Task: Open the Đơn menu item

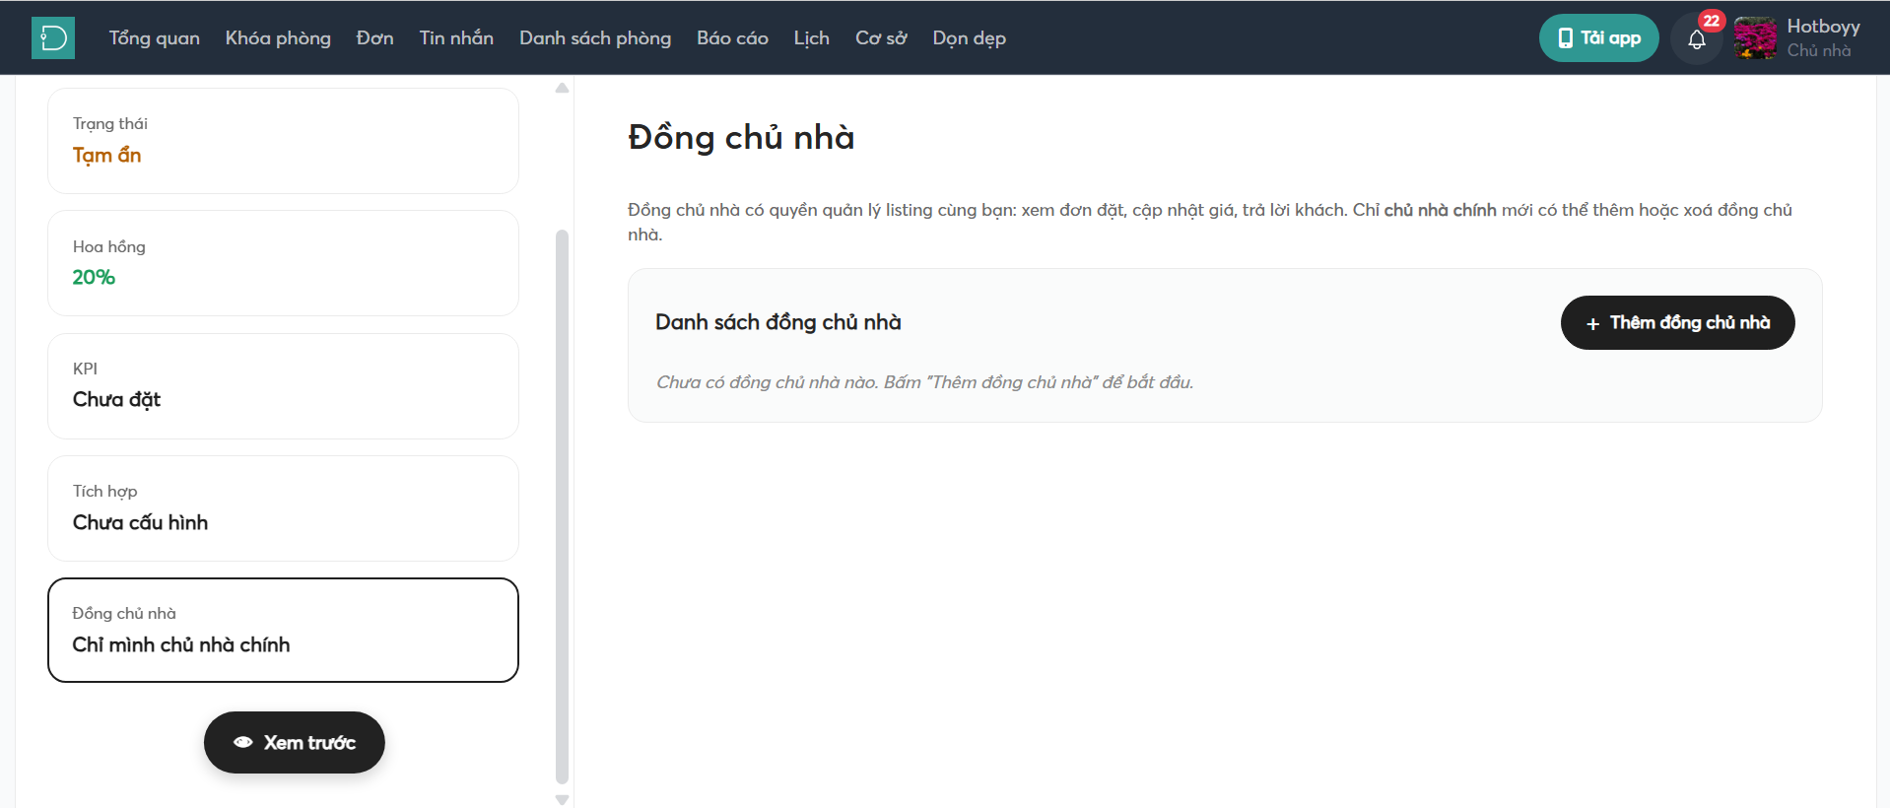Action: [374, 38]
